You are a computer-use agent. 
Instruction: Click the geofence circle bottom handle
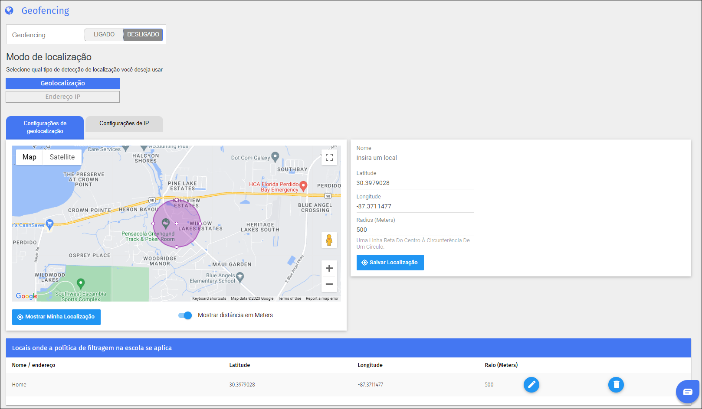(177, 247)
